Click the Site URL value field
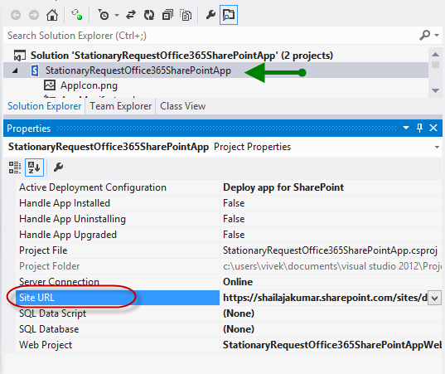445x374 pixels. 325,298
